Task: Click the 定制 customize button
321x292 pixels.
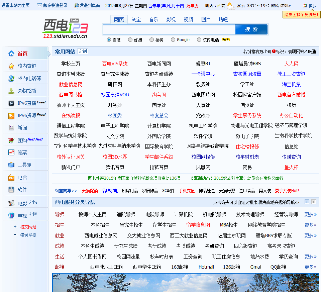Action: coord(83,52)
